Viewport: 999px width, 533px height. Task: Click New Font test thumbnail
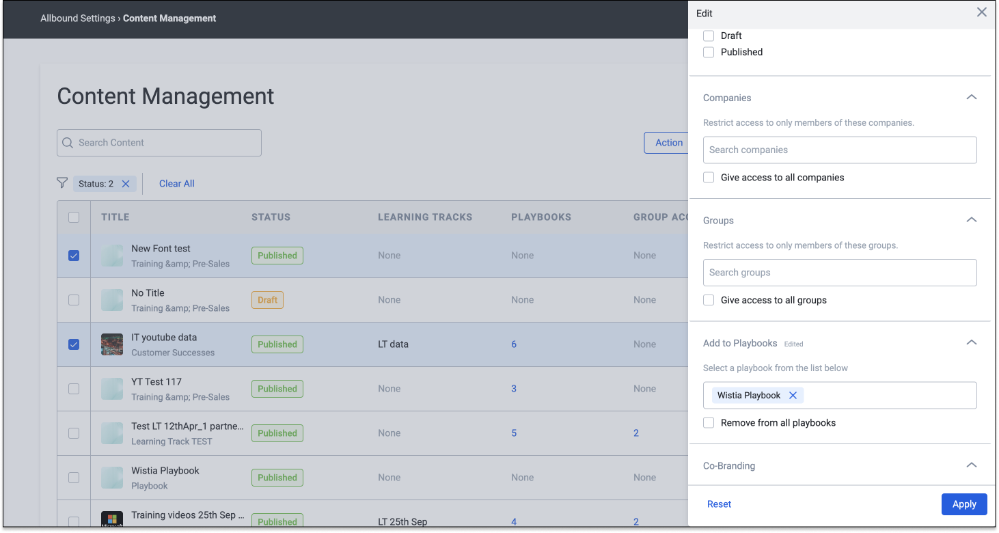tap(112, 256)
